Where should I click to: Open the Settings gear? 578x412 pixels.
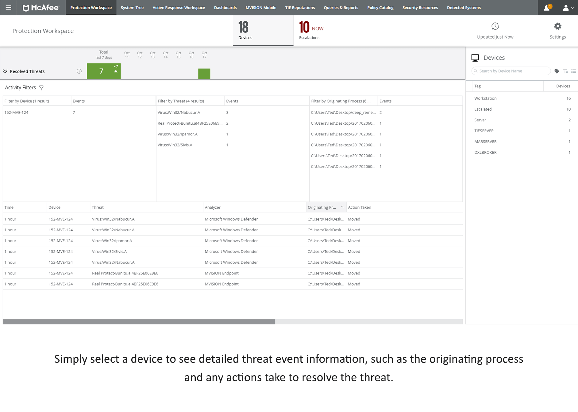pyautogui.click(x=558, y=26)
